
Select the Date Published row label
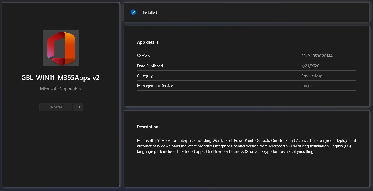150,66
